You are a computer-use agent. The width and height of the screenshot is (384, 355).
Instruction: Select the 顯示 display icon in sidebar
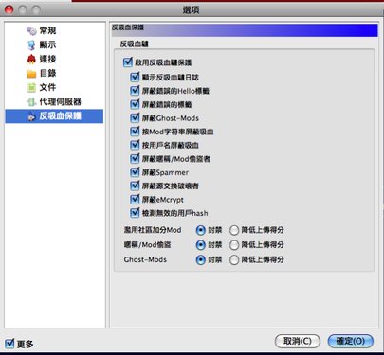click(x=31, y=44)
